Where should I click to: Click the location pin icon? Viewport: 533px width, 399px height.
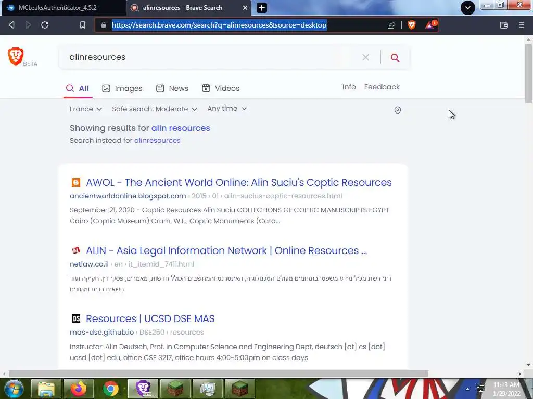(x=397, y=110)
